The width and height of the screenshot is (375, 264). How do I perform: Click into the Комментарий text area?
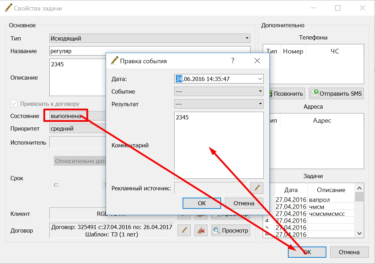point(219,145)
